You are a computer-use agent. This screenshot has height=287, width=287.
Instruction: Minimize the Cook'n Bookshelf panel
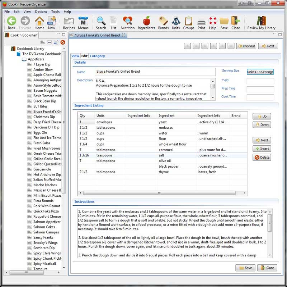[58, 34]
